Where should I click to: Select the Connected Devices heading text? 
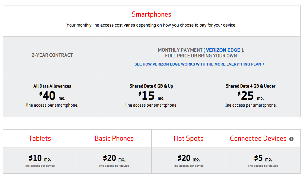tap(258, 138)
